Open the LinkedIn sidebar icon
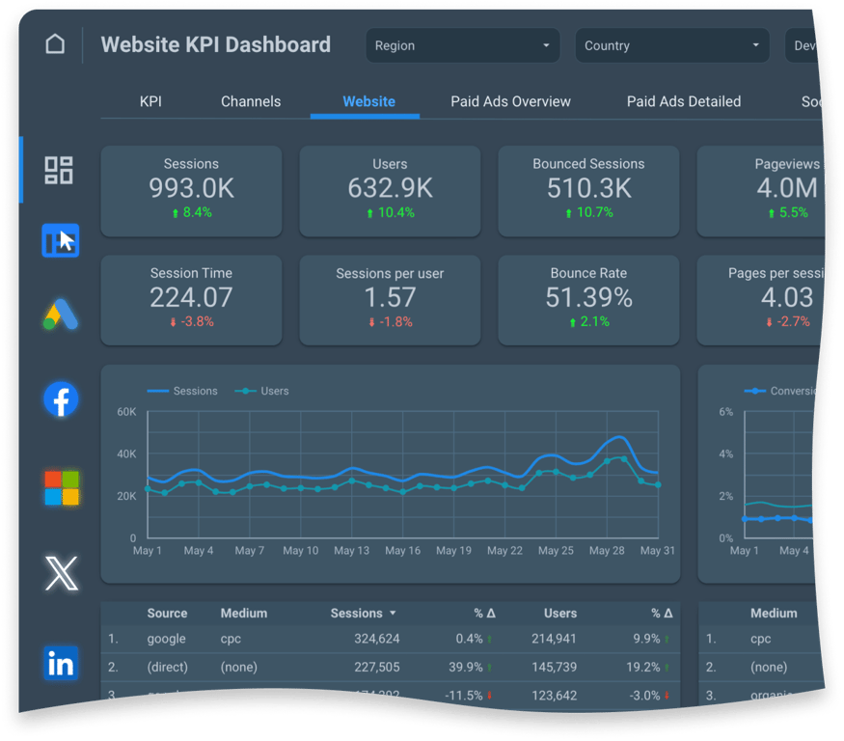 60,663
